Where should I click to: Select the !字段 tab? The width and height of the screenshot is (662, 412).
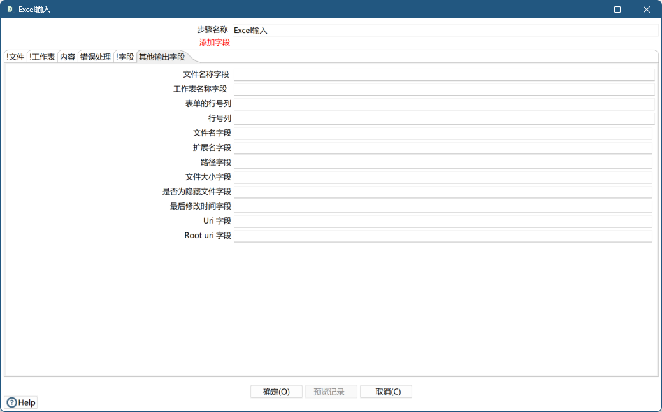[x=124, y=56]
